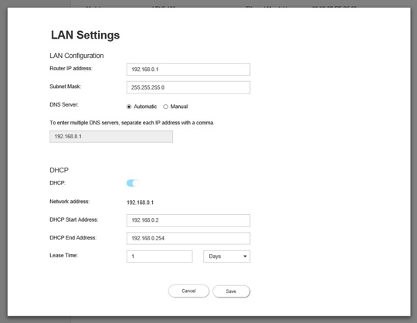Click the DNS Server label
This screenshot has height=323, width=417.
[x=64, y=104]
